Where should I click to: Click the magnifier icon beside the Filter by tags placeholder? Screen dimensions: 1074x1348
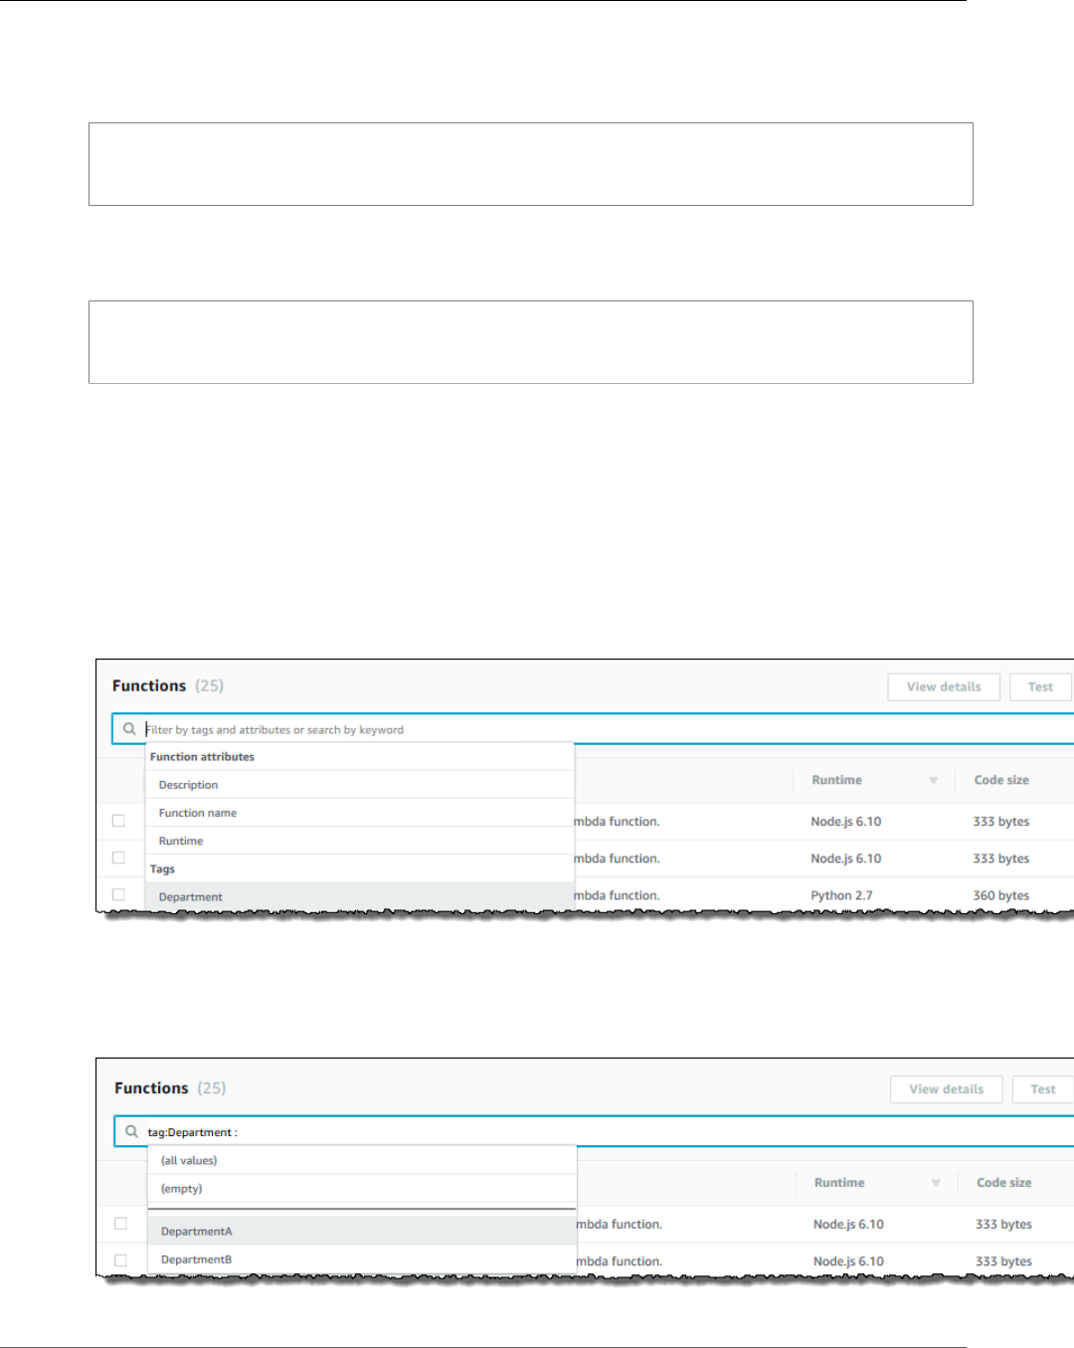(129, 729)
